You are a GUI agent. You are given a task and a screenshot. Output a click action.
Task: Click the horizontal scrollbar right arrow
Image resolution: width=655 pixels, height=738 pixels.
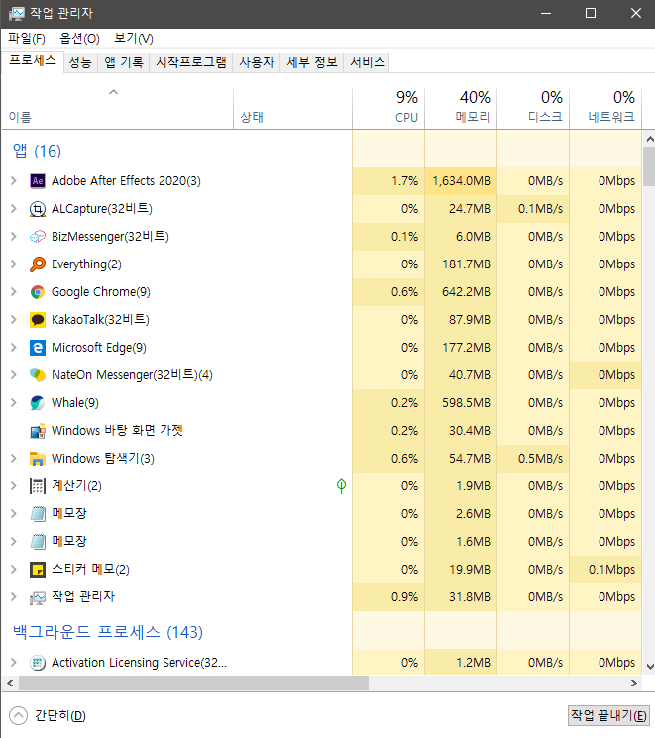[x=634, y=683]
